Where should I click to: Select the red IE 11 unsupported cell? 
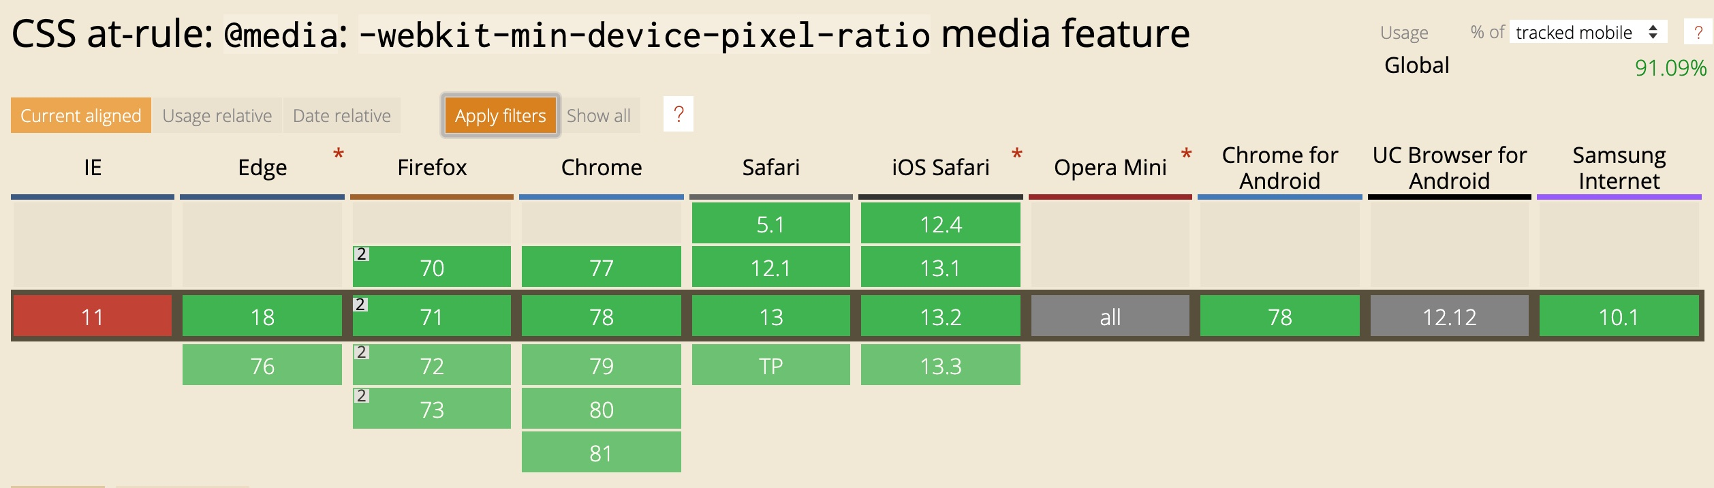[93, 316]
